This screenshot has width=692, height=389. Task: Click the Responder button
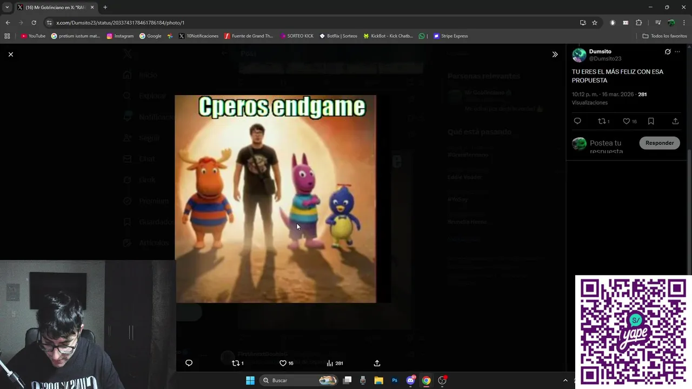[x=660, y=143]
